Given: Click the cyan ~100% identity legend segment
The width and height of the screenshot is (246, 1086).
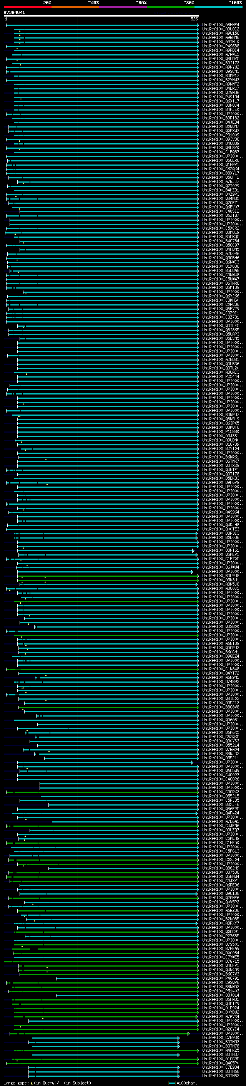Looking at the screenshot, I should click(x=219, y=7).
